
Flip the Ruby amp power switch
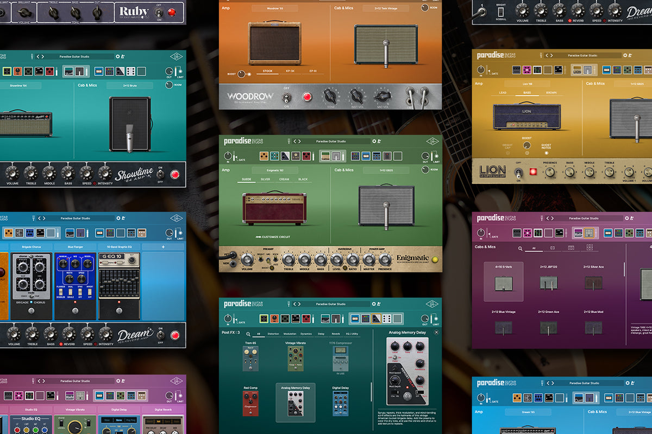[x=160, y=11]
